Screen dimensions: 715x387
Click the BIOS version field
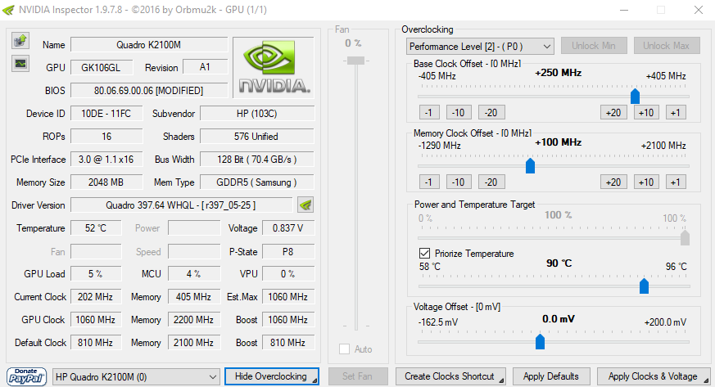click(149, 90)
